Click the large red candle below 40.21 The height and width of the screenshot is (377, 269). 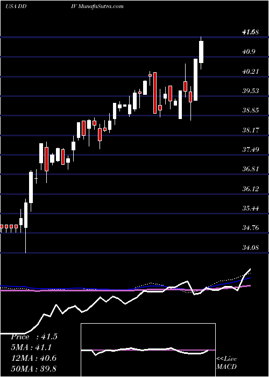(x=155, y=93)
